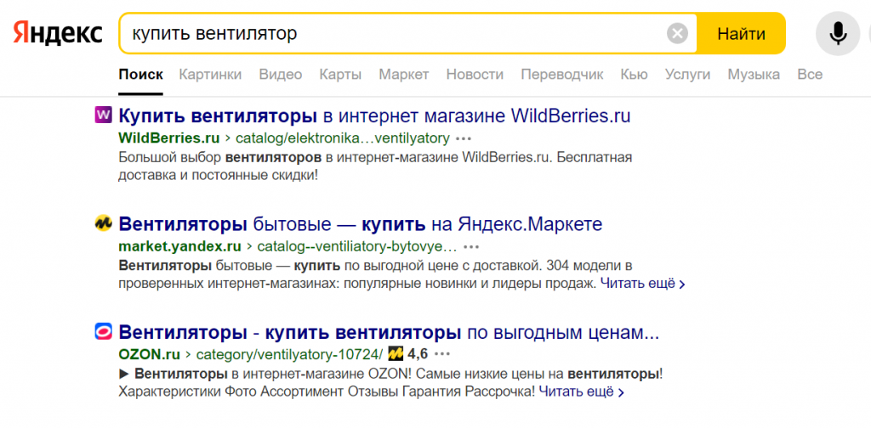Open the 'Услуги' tab
The image size is (871, 428).
pos(687,74)
